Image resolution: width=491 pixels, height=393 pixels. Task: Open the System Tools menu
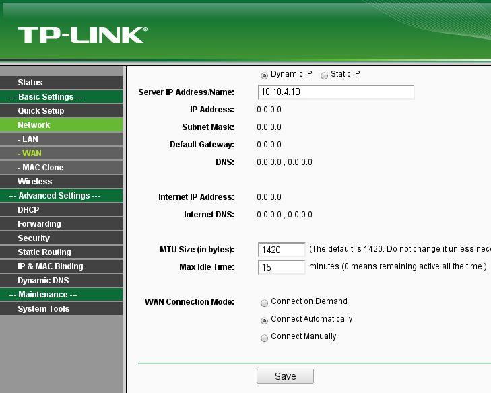pos(61,309)
